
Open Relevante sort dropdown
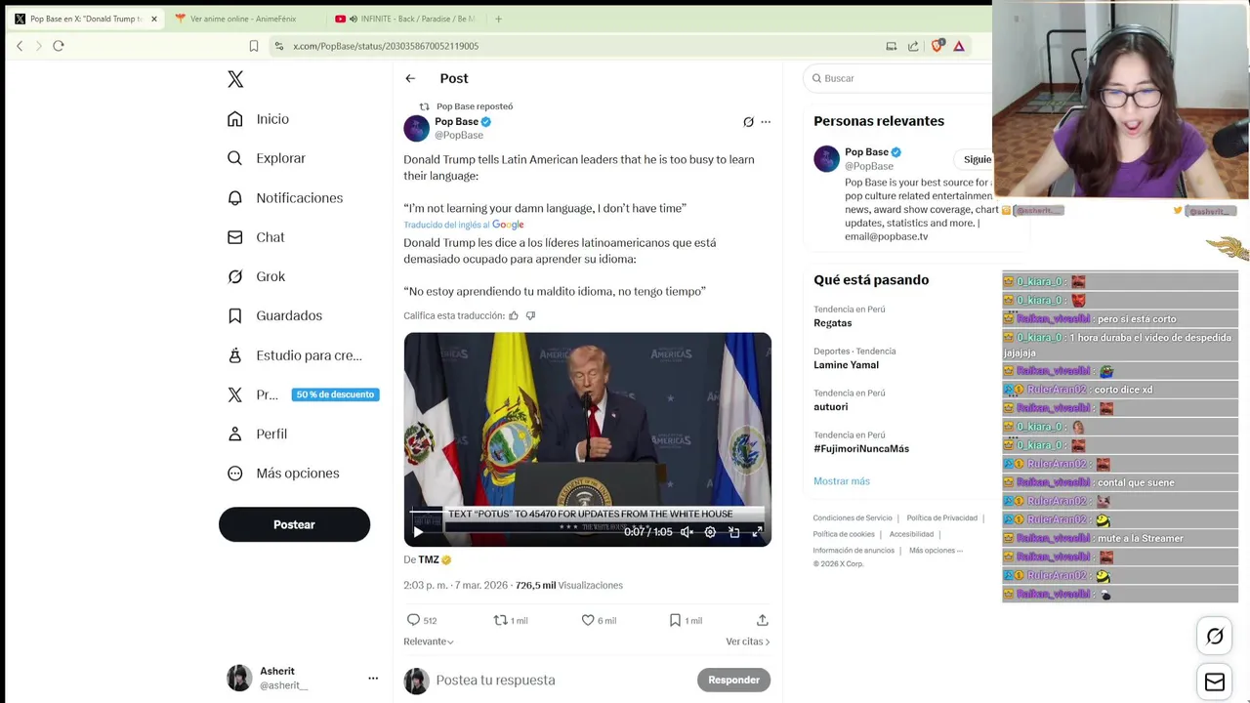(429, 641)
